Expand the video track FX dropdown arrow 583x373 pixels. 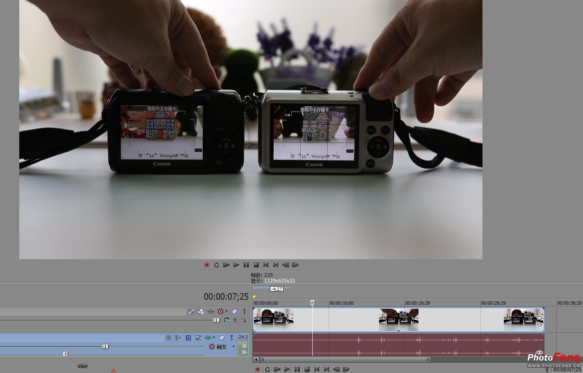click(226, 312)
